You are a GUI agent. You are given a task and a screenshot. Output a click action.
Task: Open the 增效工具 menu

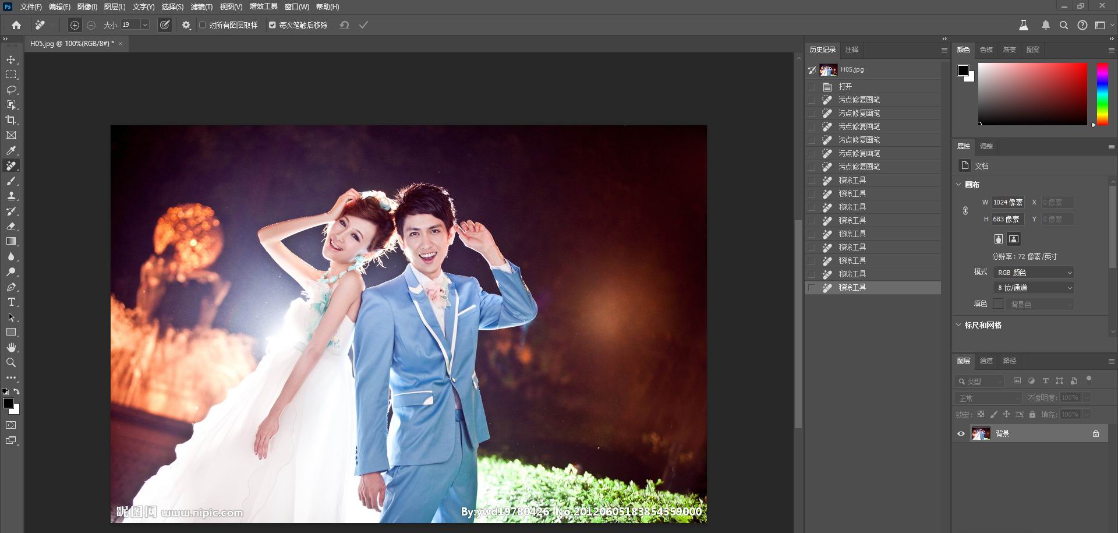pyautogui.click(x=264, y=7)
